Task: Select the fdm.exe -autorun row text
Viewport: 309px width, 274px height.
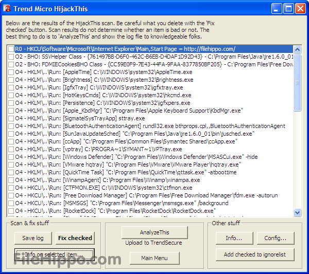Action: 146,195
